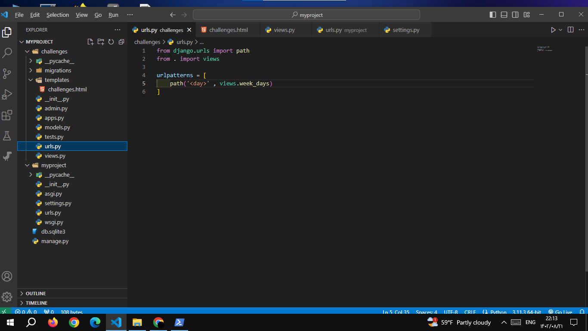Open the run options dropdown arrow
The image size is (588, 331).
pos(560,30)
